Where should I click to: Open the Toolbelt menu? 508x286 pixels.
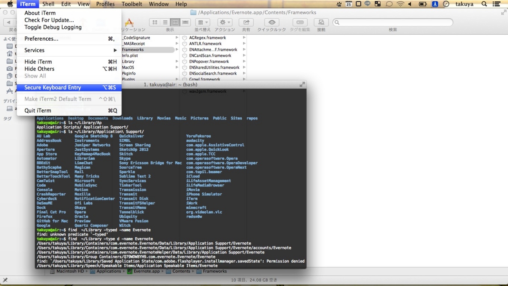[132, 4]
